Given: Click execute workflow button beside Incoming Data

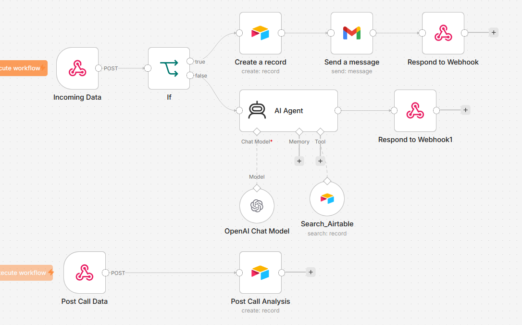Looking at the screenshot, I should tap(24, 68).
